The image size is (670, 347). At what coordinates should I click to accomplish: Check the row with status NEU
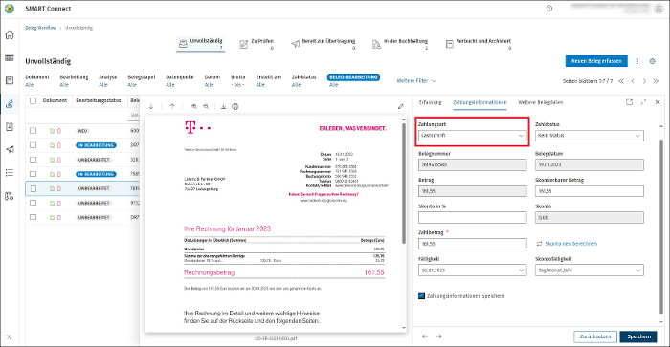33,131
